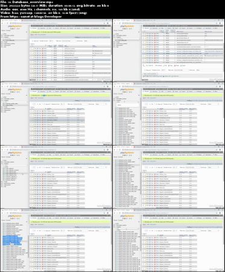The height and width of the screenshot is (272, 225).
Task: Open the SQL tab in frame 3
Action: pos(49,91)
